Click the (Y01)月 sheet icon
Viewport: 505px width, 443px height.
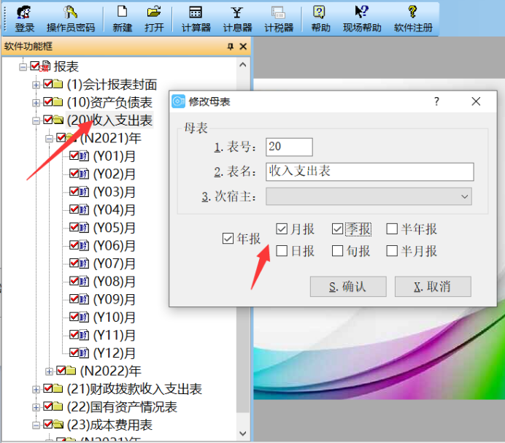(x=84, y=156)
